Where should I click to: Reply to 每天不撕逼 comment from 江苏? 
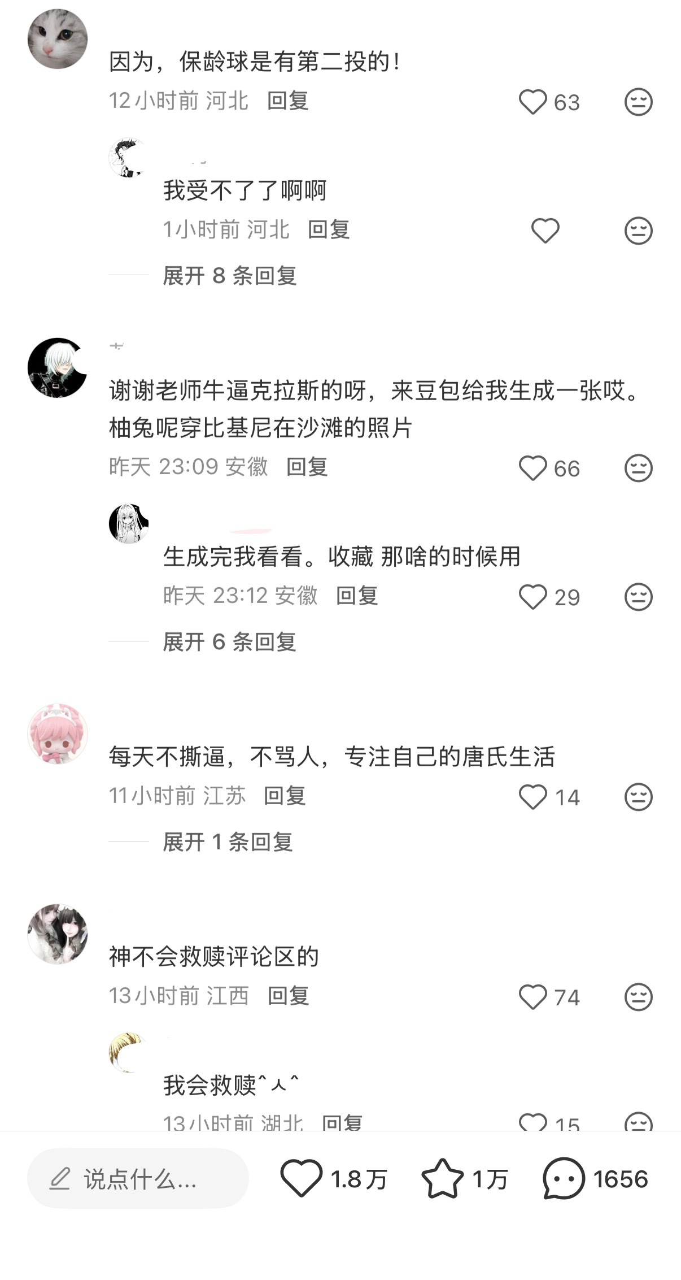[x=285, y=796]
